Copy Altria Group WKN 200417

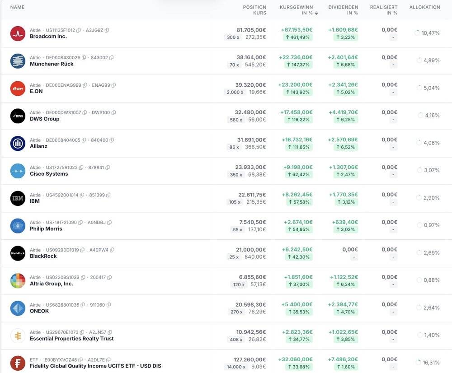click(x=109, y=278)
